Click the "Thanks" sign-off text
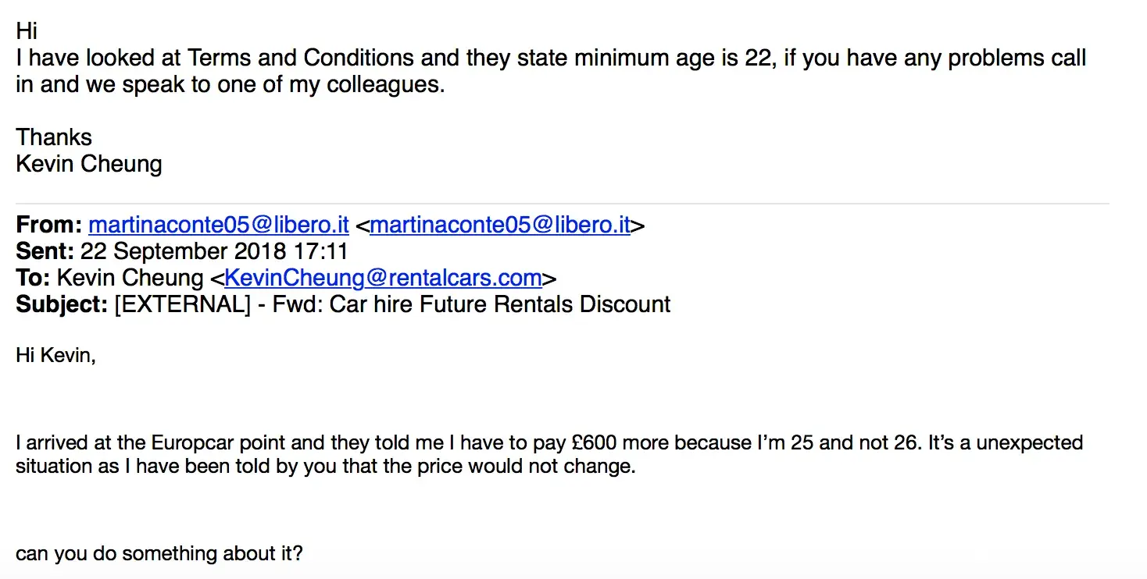The width and height of the screenshot is (1147, 579). click(x=54, y=138)
